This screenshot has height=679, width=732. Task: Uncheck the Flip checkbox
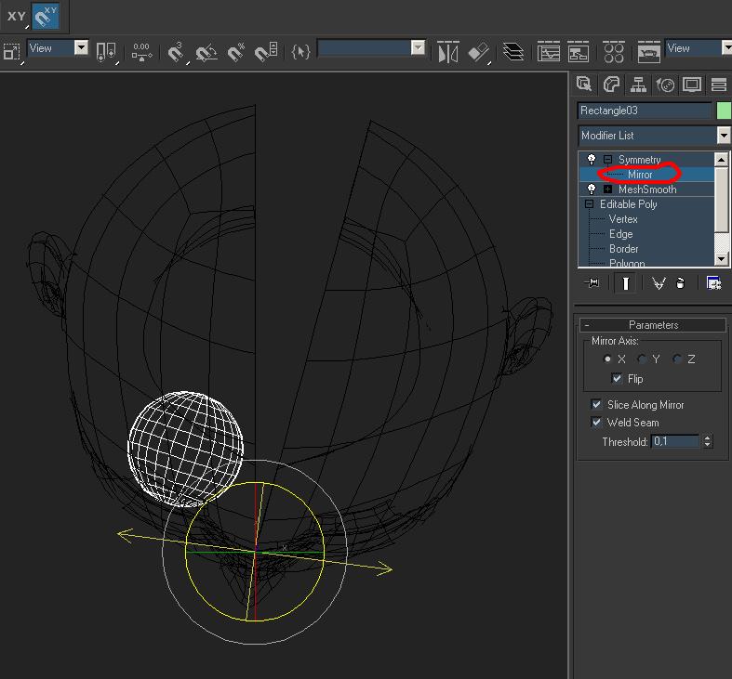point(617,379)
